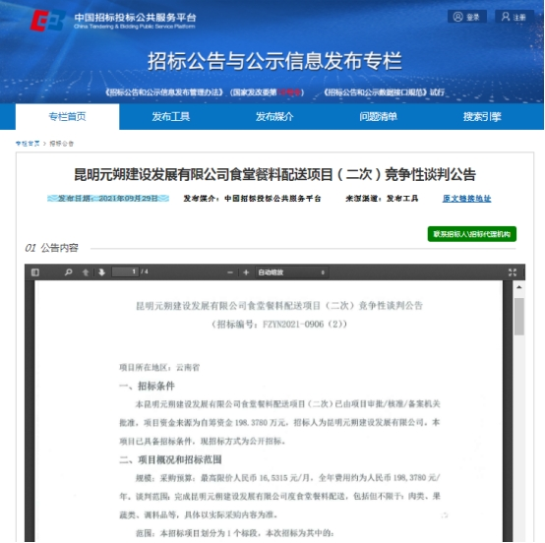
Task: Open the 注册 register button
Action: [515, 17]
